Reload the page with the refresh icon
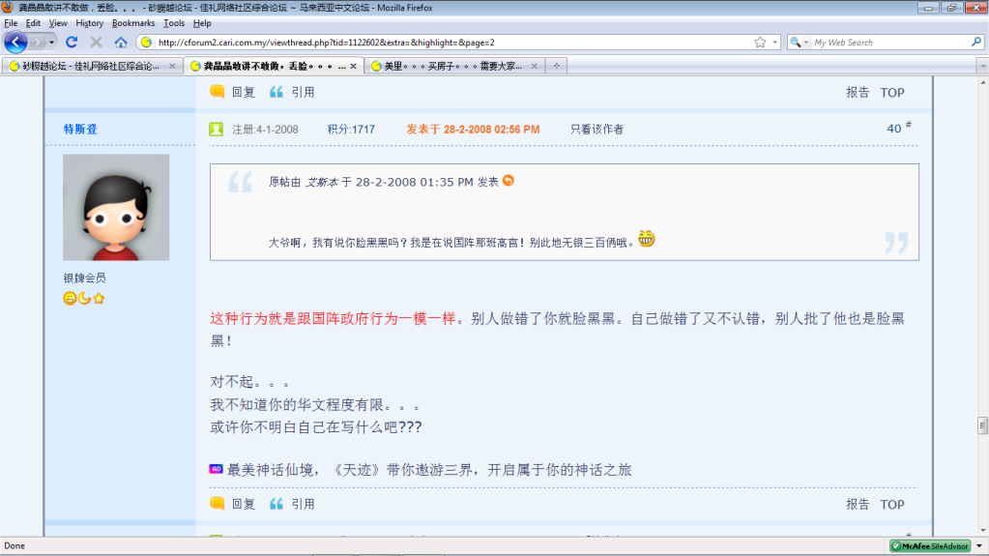 72,43
